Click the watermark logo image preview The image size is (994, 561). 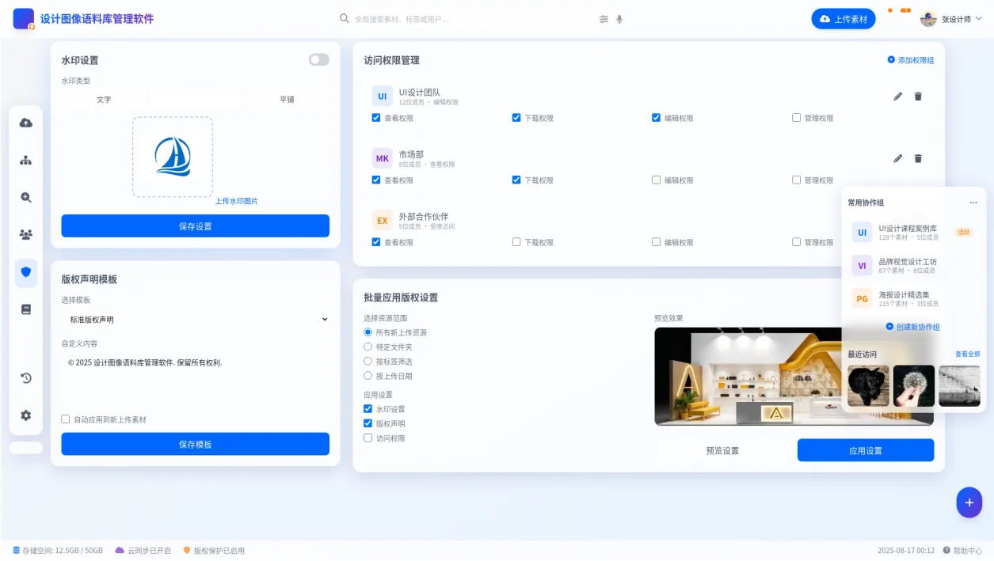[173, 157]
